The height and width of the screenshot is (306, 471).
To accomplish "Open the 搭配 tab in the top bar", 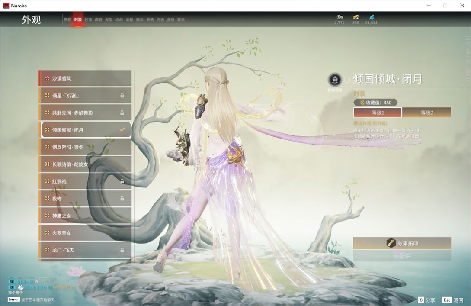I will (67, 19).
